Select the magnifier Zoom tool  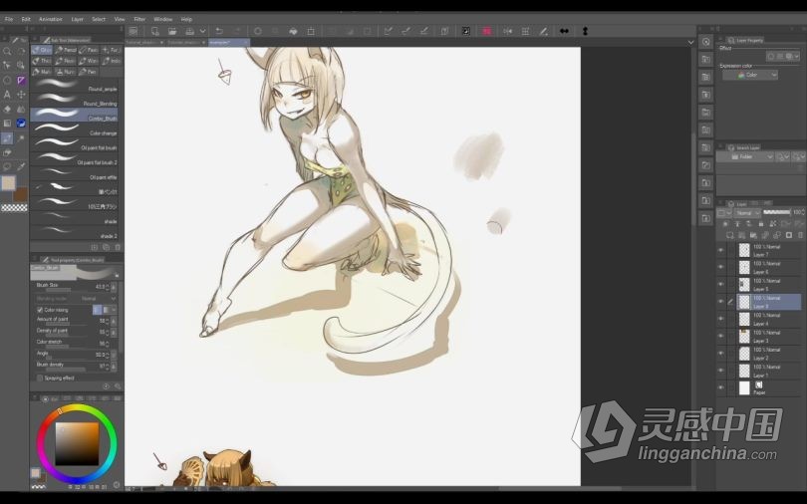click(x=7, y=51)
